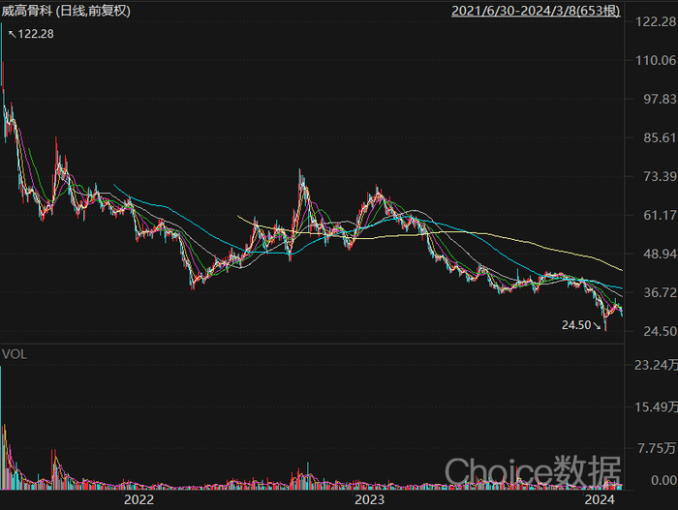Click the 2023 year axis label
678x510 pixels.
pos(369,499)
